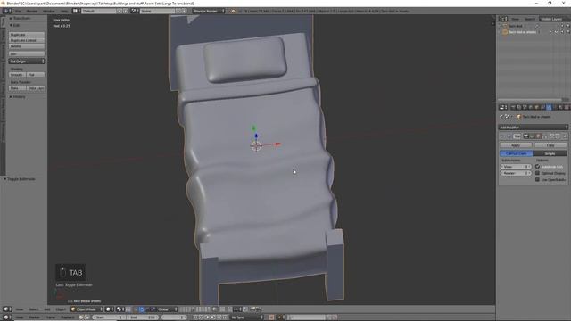
Task: Expand the History panel
Action: (x=18, y=97)
